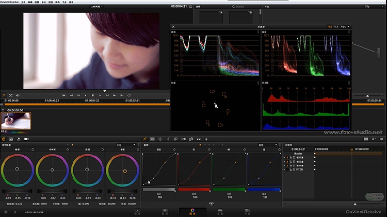The image size is (387, 217).
Task: Select the clip thumbnail 01 in timeline
Action: pos(15,120)
